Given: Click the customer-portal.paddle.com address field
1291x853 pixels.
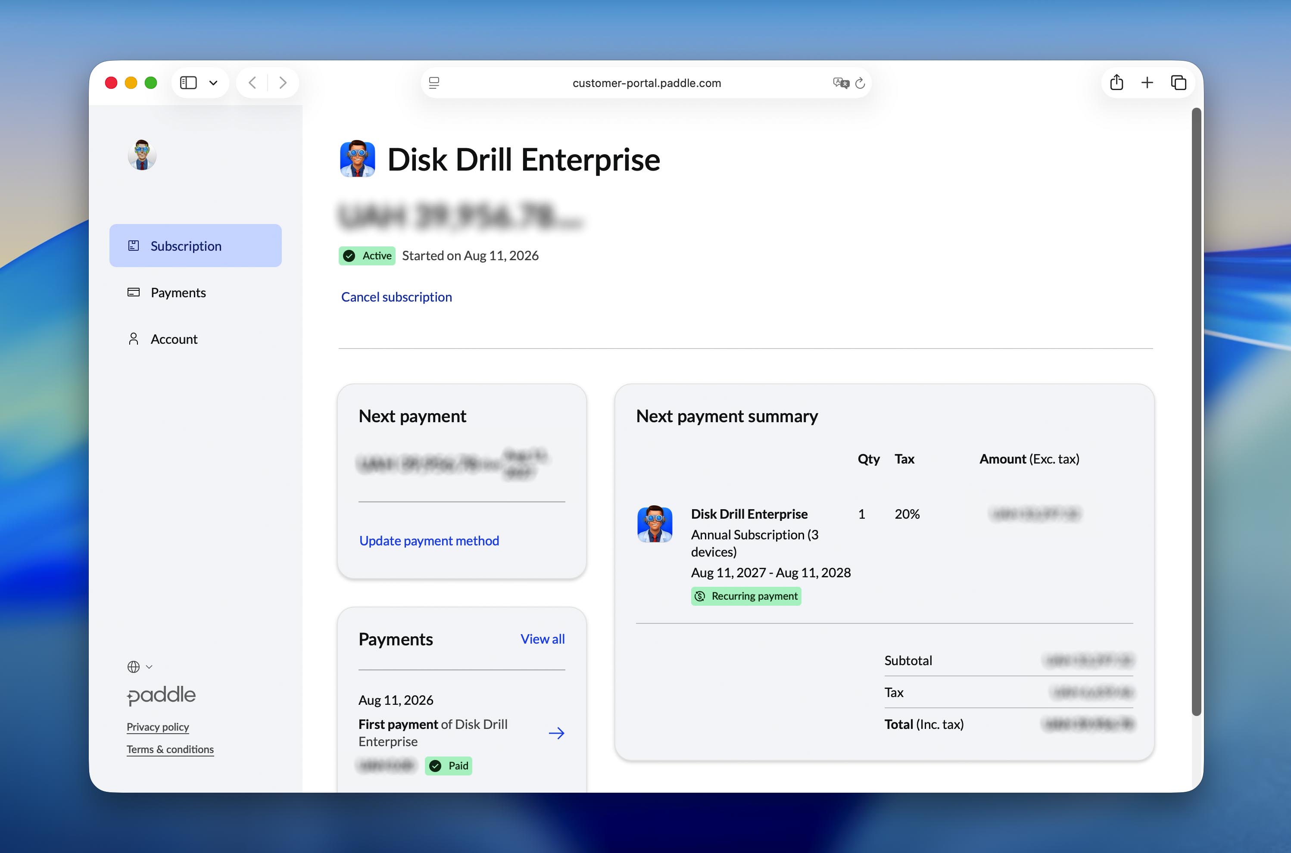Looking at the screenshot, I should tap(646, 83).
